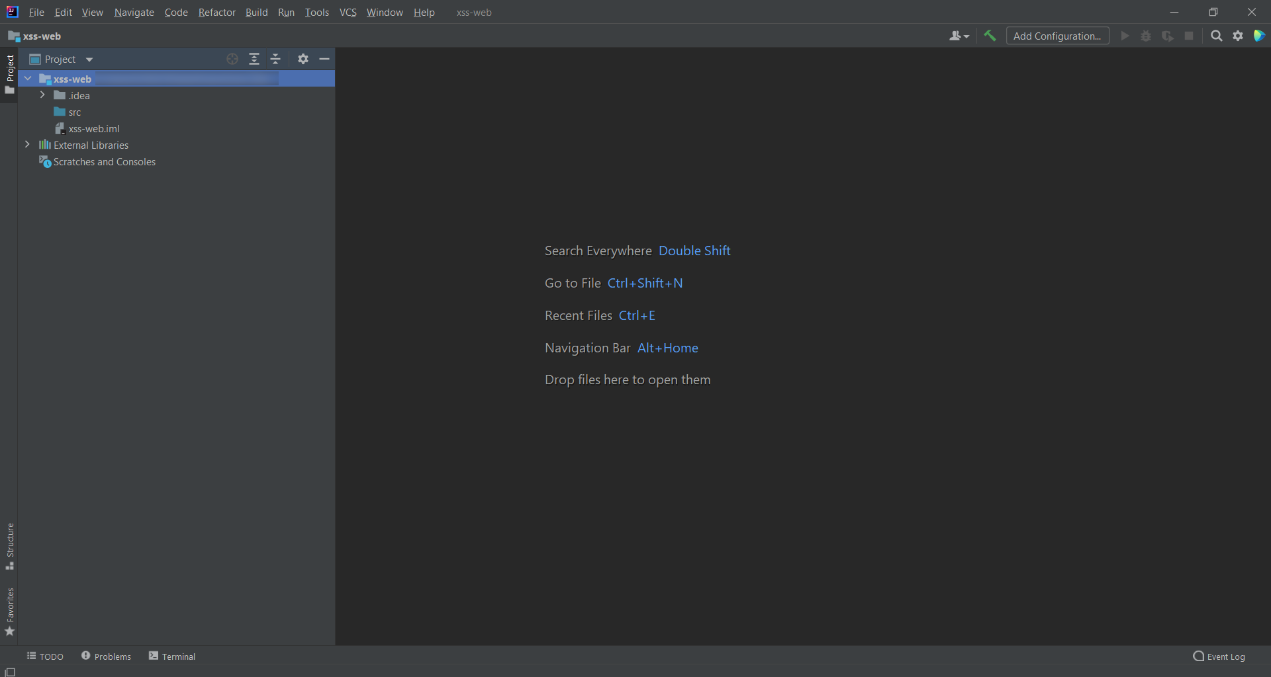Open the Code menu
This screenshot has height=677, width=1271.
(x=176, y=12)
